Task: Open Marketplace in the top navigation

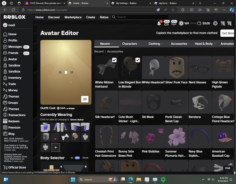Action: (73, 17)
